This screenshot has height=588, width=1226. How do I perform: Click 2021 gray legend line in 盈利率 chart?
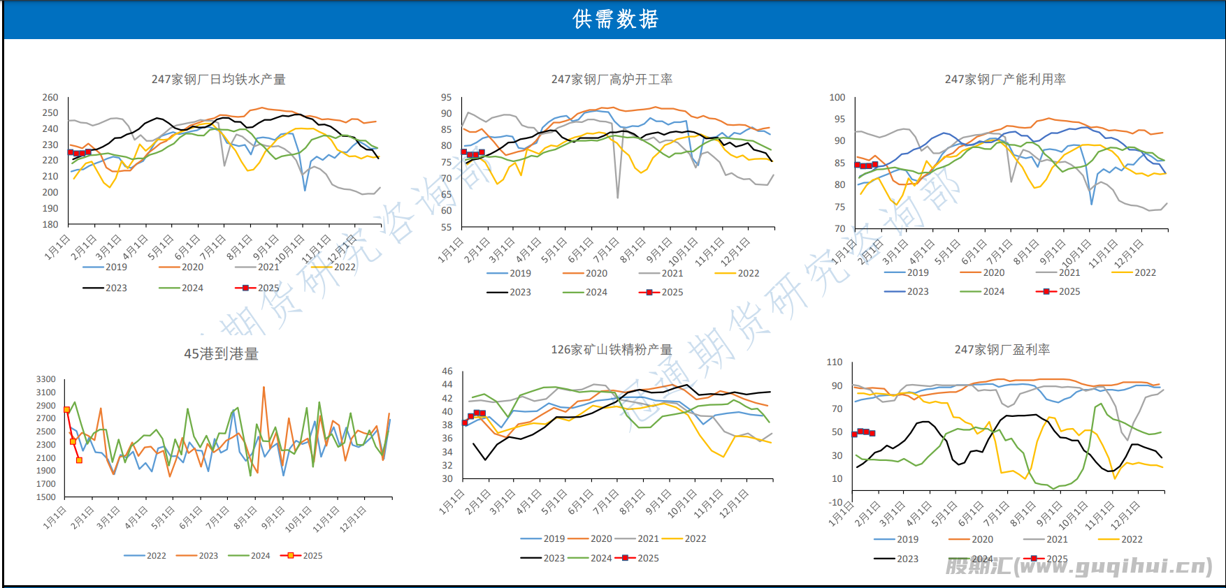coord(1034,539)
